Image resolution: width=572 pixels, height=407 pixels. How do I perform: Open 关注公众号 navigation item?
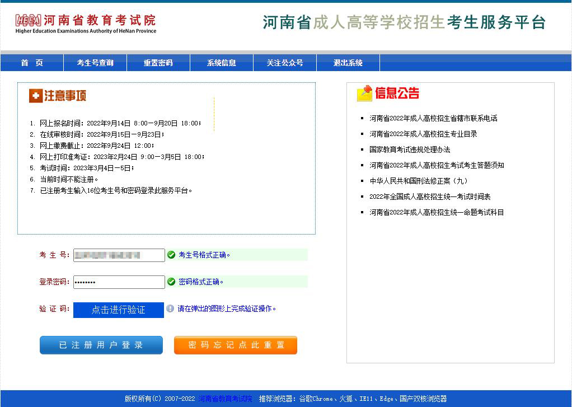[x=285, y=63]
